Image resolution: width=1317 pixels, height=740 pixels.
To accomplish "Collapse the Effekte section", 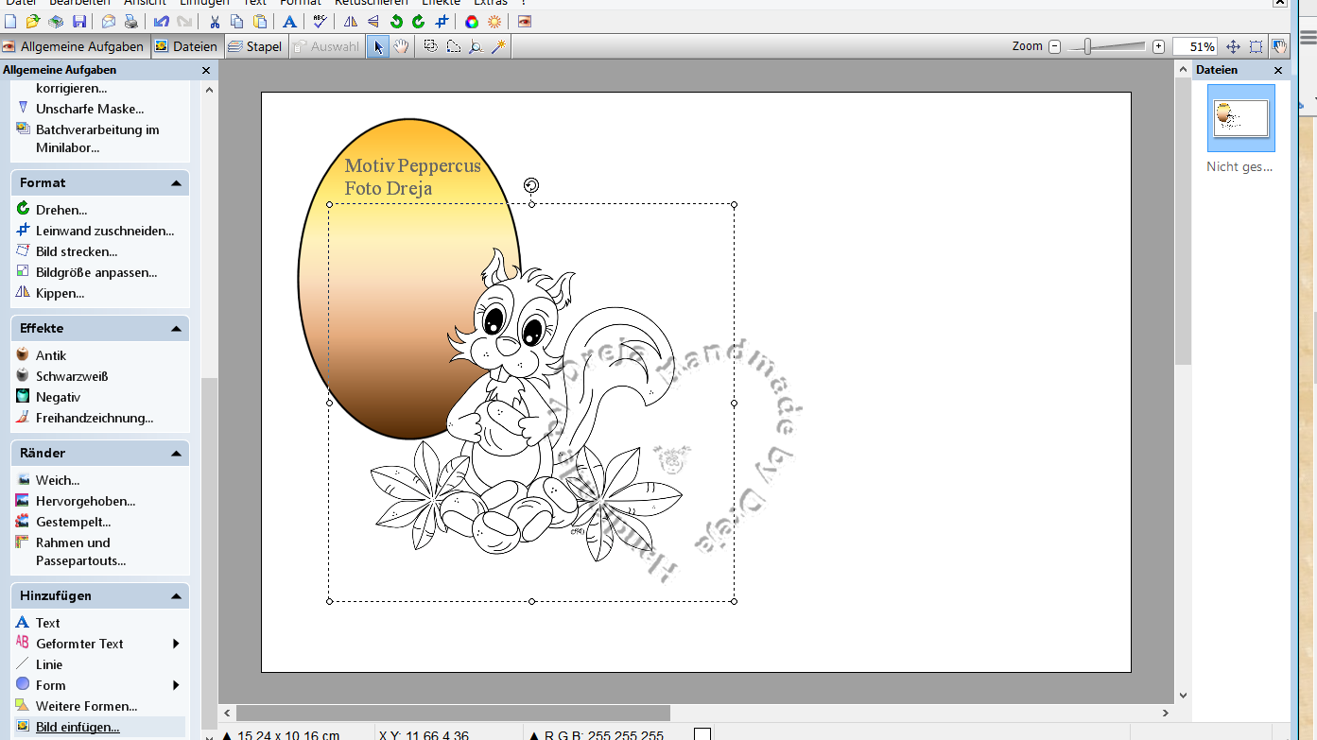I will point(176,329).
